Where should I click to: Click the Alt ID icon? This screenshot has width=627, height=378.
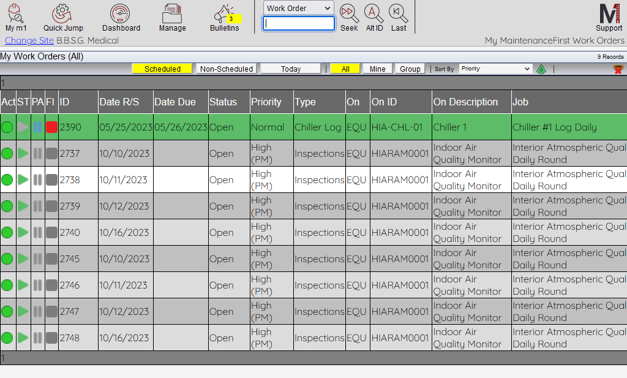click(x=374, y=13)
